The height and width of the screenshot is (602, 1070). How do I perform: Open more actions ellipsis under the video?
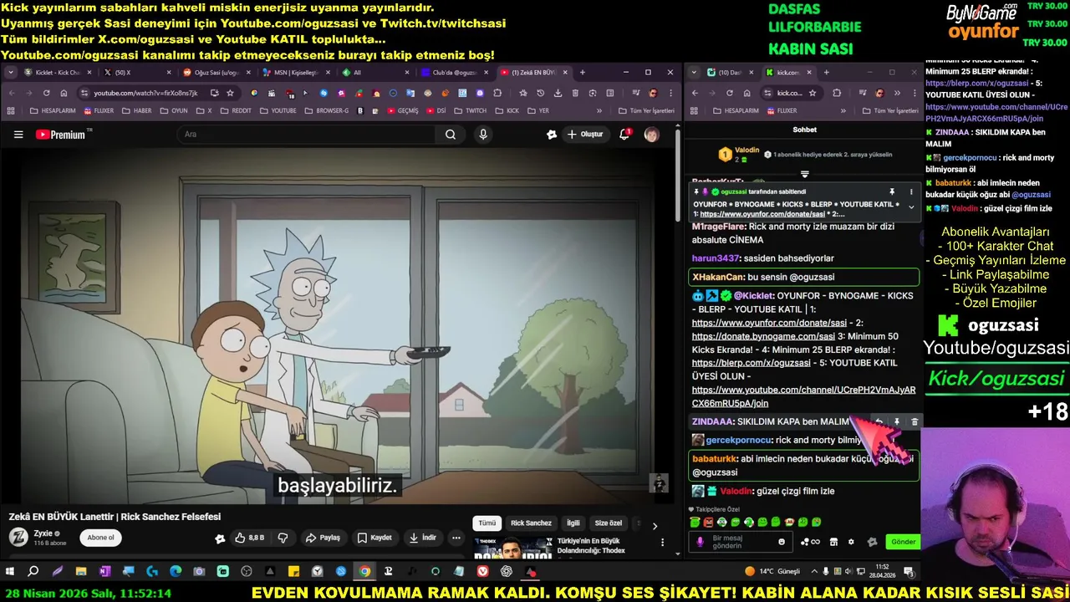456,538
